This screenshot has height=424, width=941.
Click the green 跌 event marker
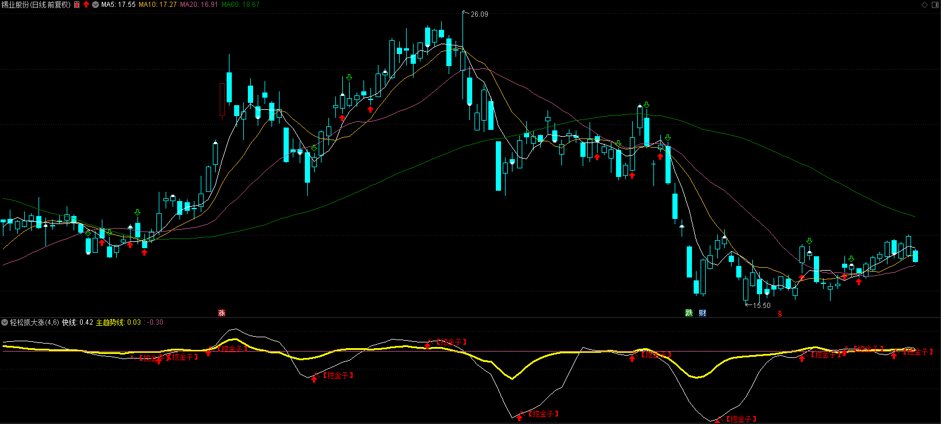point(688,313)
